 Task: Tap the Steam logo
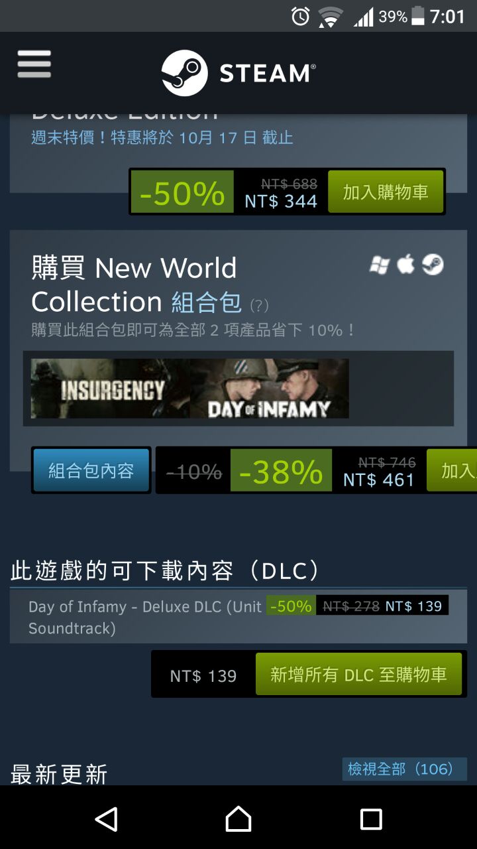239,73
